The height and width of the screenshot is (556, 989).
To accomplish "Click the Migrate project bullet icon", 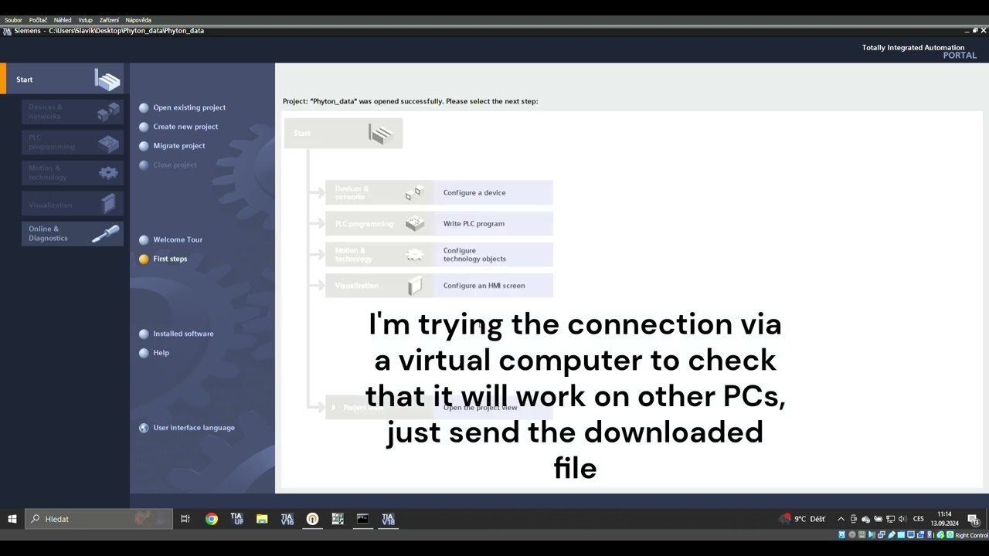I will tap(144, 146).
